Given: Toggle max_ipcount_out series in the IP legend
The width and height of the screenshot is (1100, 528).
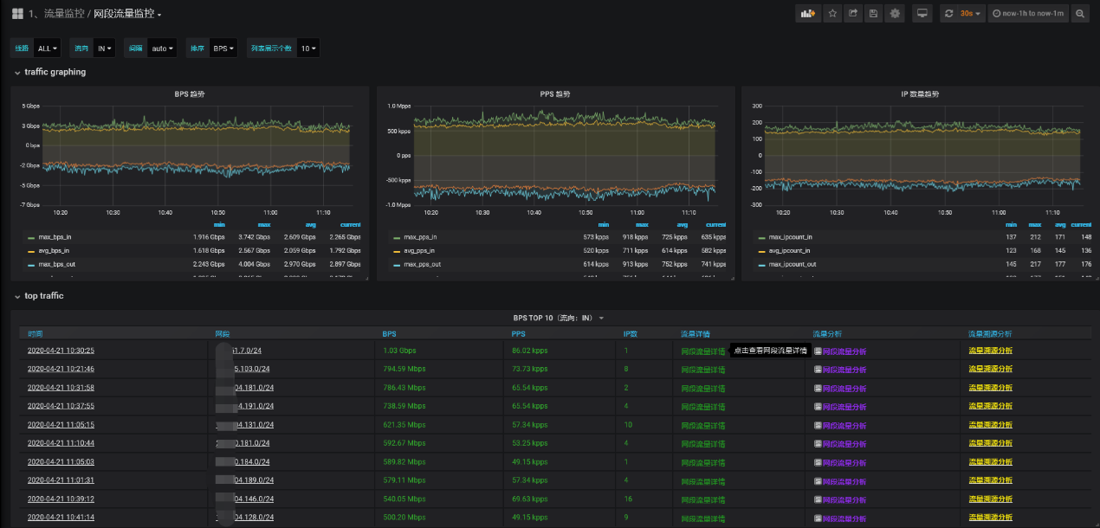Looking at the screenshot, I should (x=793, y=264).
